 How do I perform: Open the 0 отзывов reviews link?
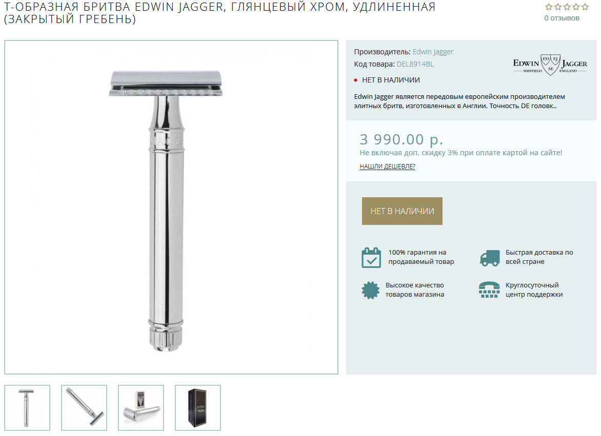click(x=562, y=18)
